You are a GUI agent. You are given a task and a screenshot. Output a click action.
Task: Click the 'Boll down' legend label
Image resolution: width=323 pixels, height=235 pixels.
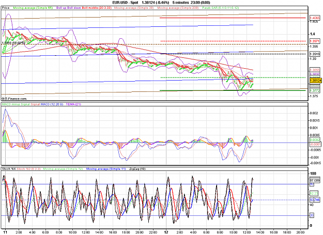coord(74,8)
